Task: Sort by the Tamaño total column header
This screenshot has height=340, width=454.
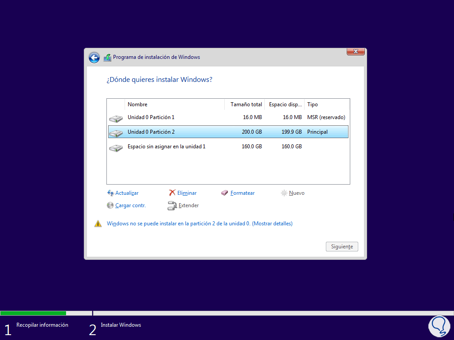Action: [x=245, y=104]
